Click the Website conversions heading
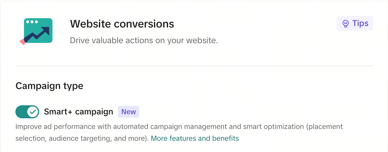 pos(122,24)
